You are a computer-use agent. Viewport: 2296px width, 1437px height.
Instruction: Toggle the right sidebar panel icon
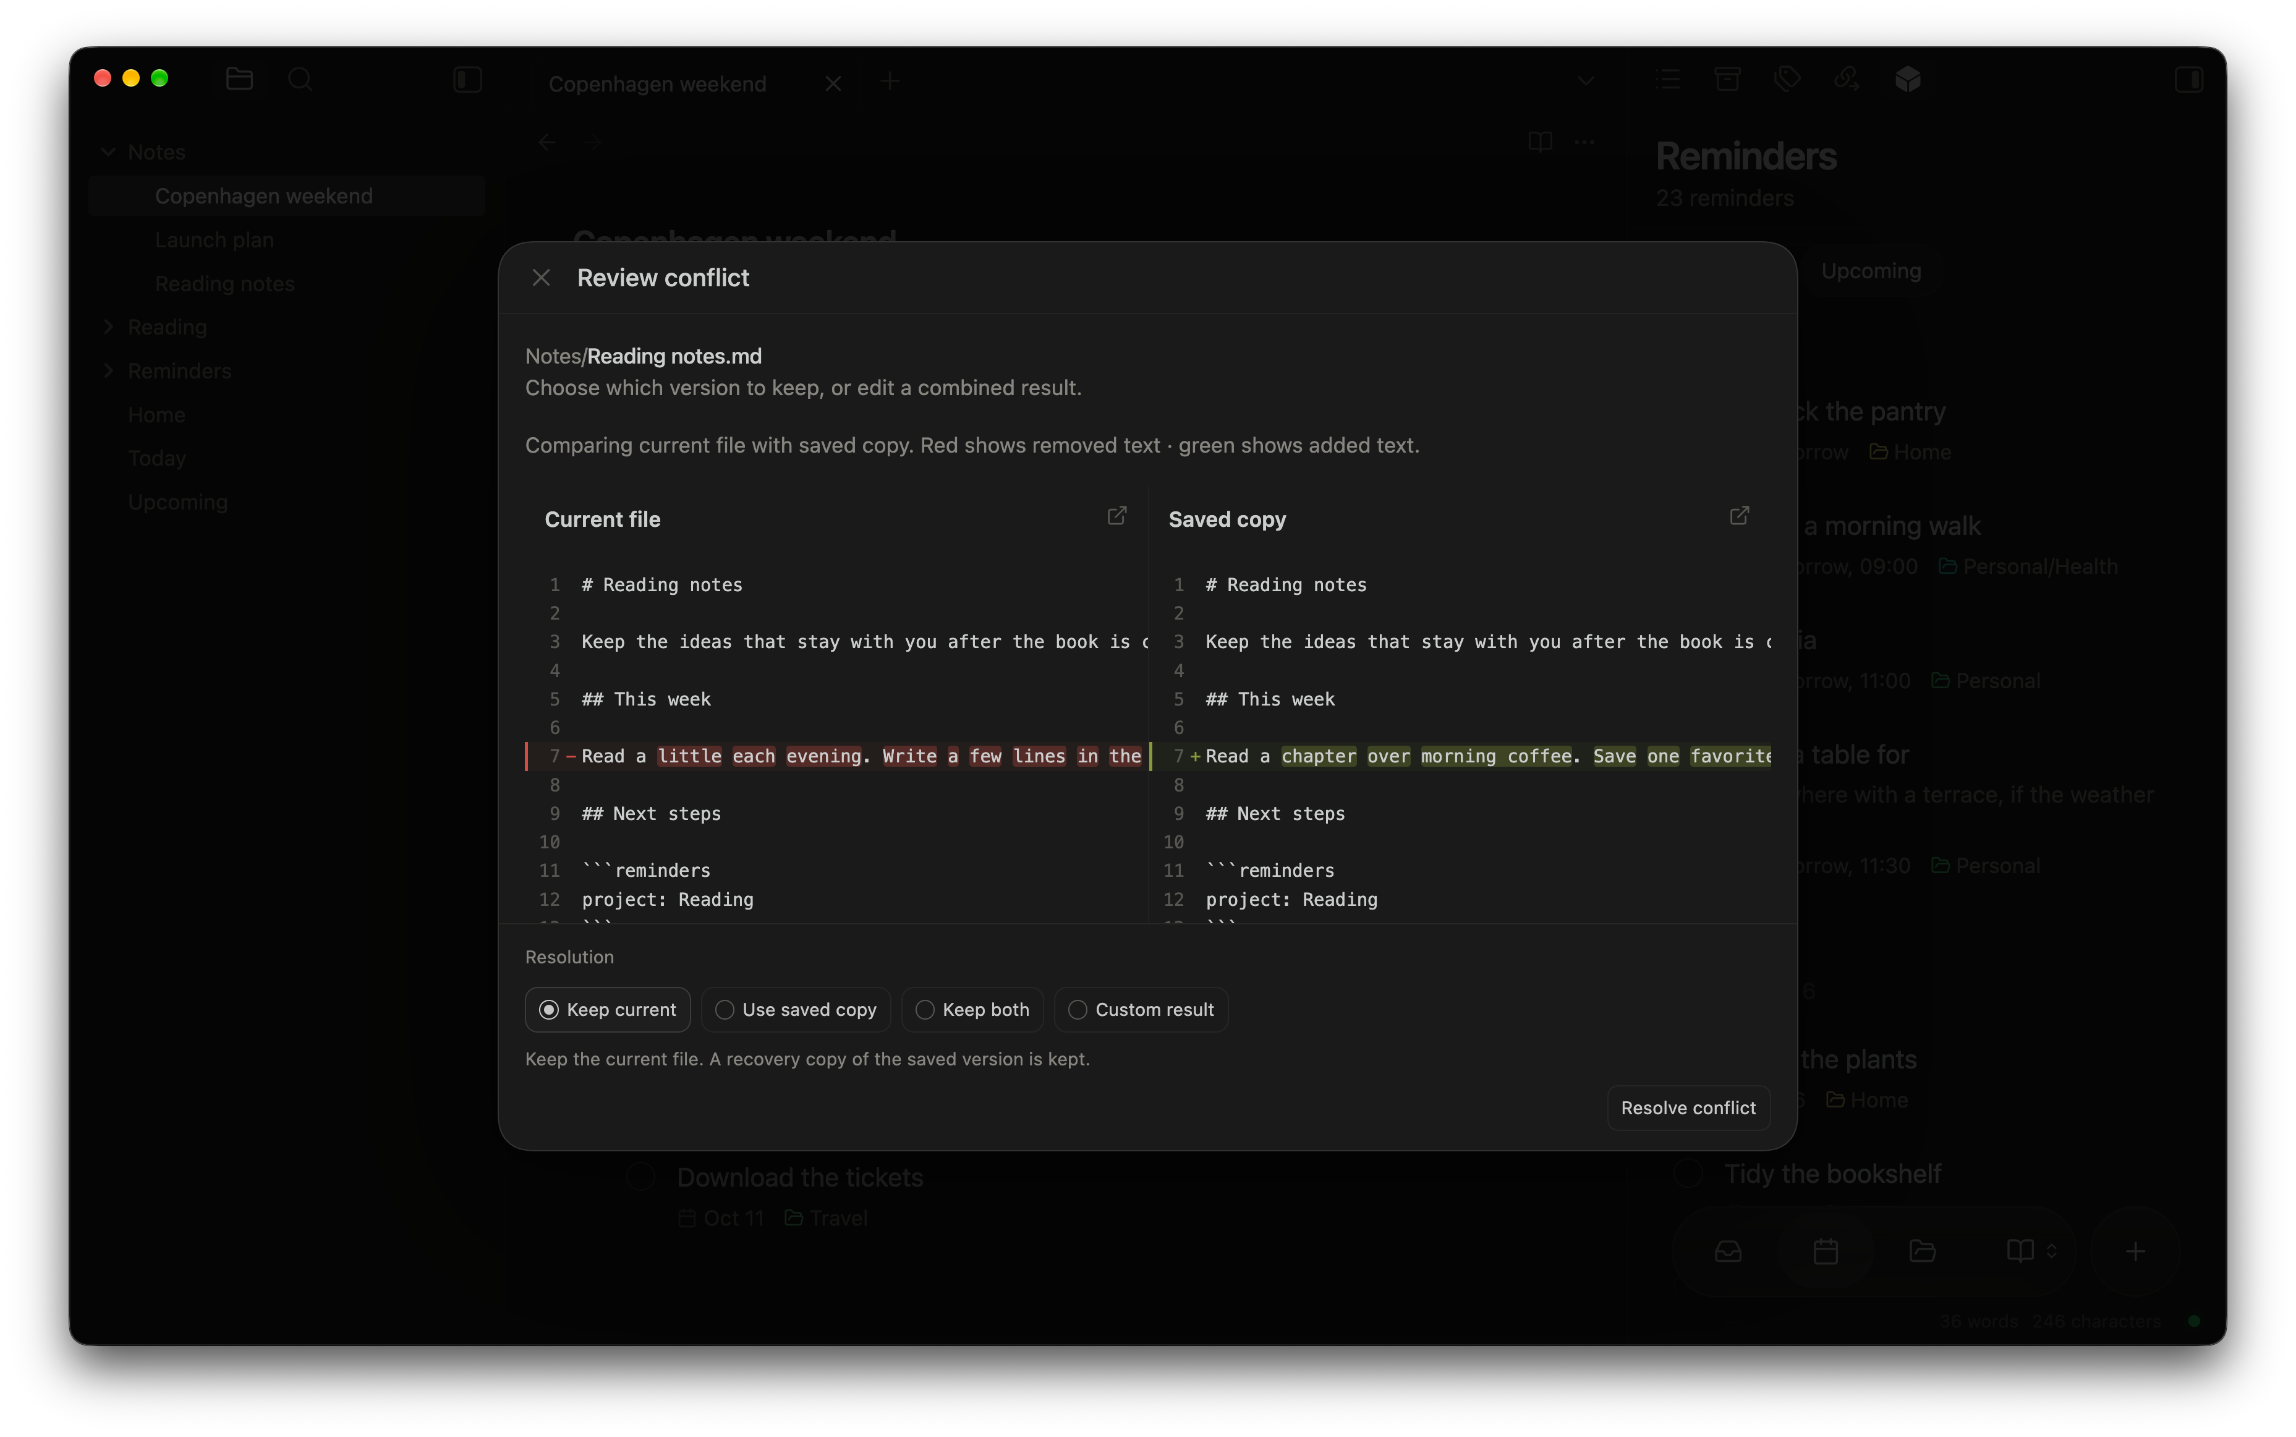2188,79
